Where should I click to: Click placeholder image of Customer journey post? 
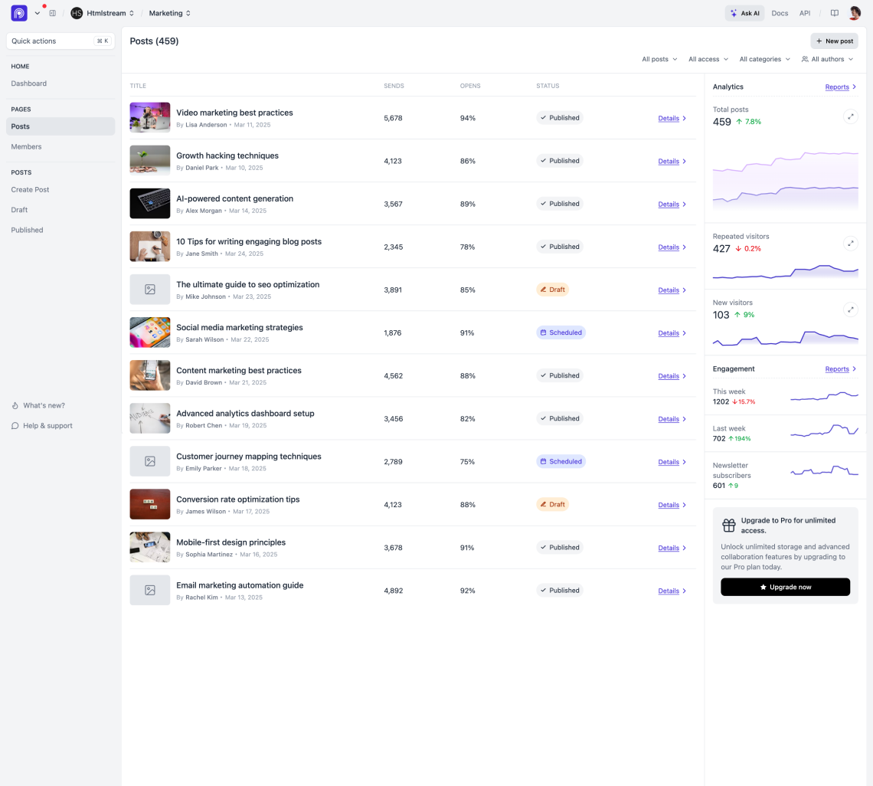[150, 461]
